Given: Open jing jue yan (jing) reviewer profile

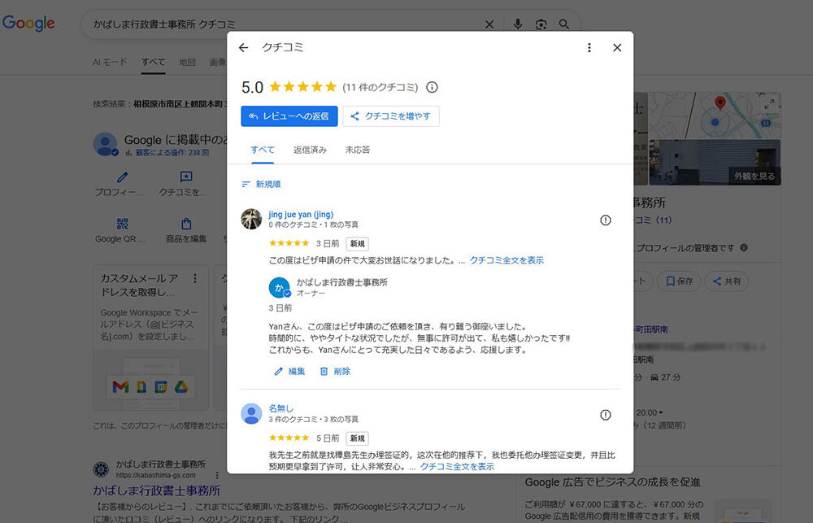Looking at the screenshot, I should click(x=301, y=215).
